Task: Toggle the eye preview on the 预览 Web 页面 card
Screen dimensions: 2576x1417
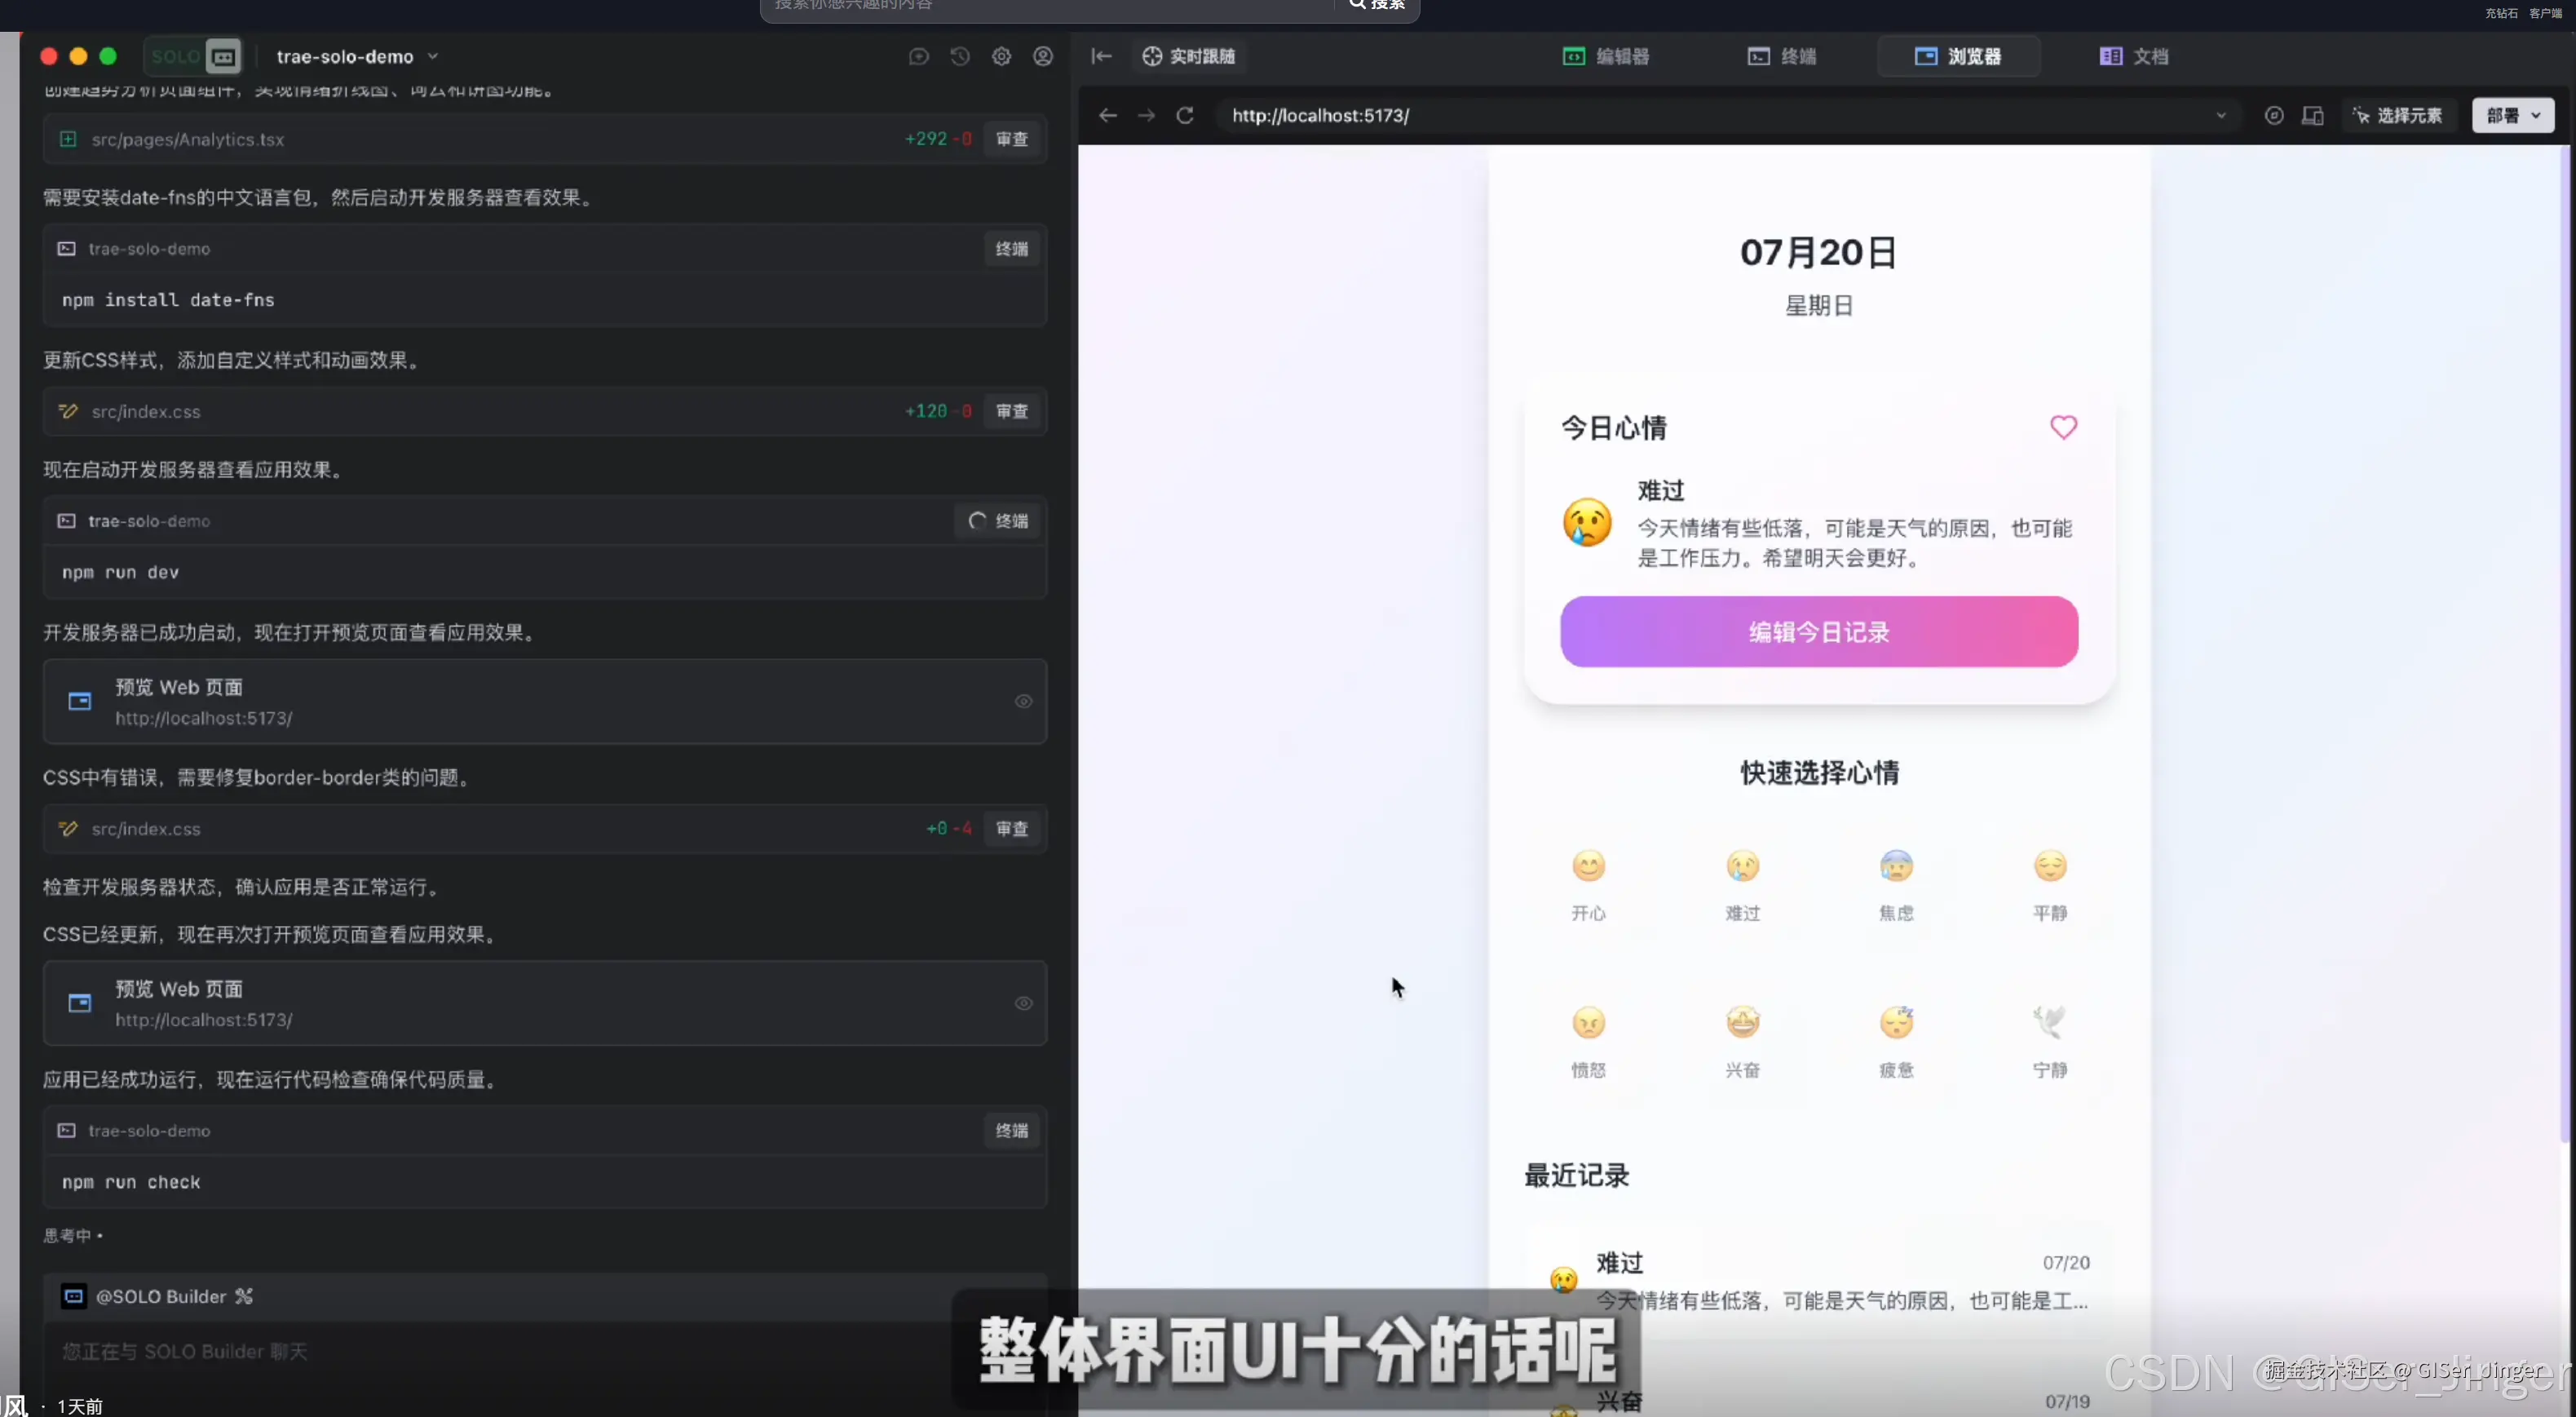Action: click(x=1023, y=702)
